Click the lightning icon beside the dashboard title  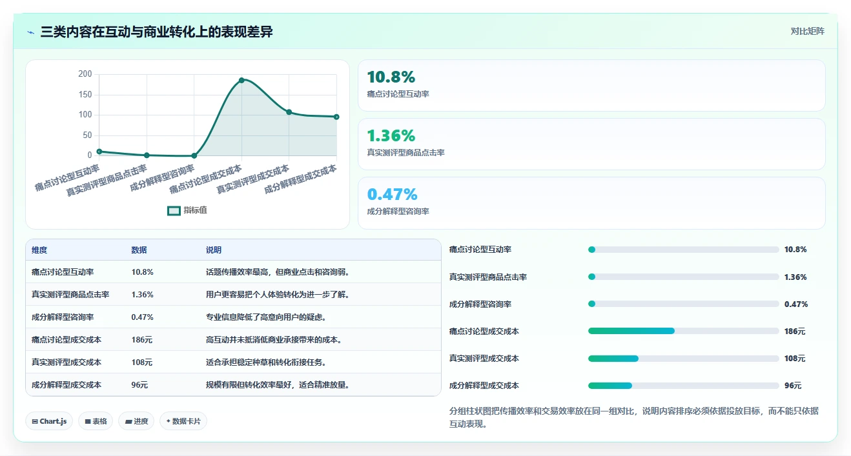(31, 32)
